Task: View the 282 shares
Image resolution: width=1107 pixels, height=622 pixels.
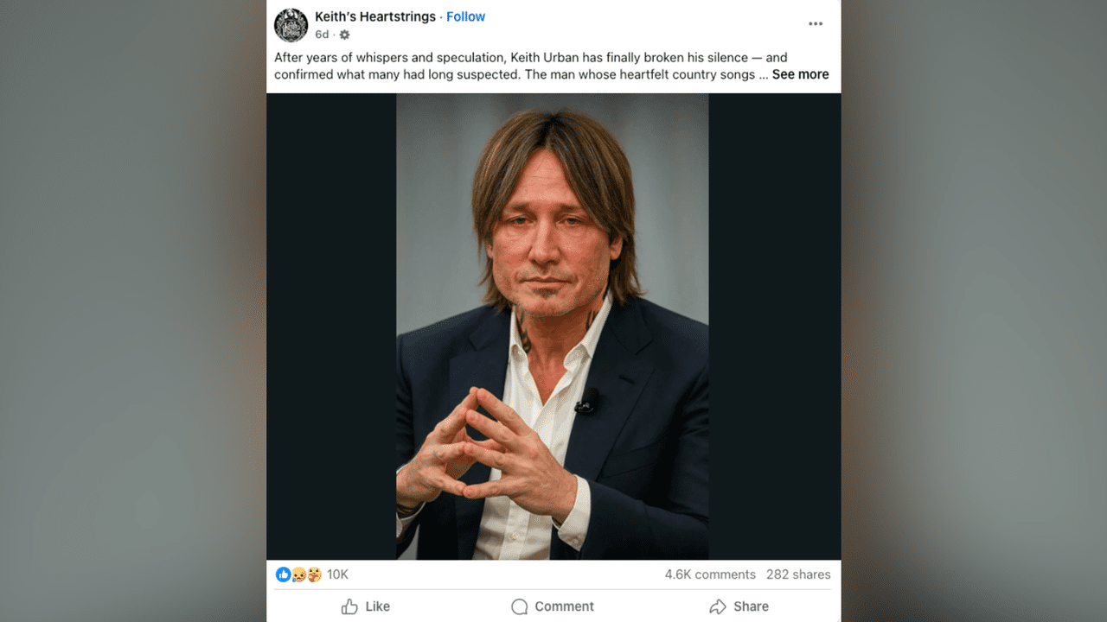Action: (x=798, y=574)
